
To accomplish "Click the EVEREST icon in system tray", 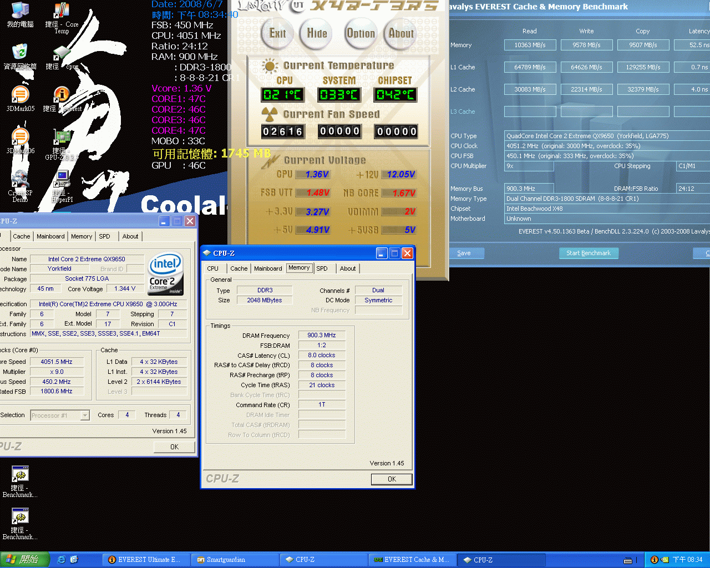I will coord(654,560).
